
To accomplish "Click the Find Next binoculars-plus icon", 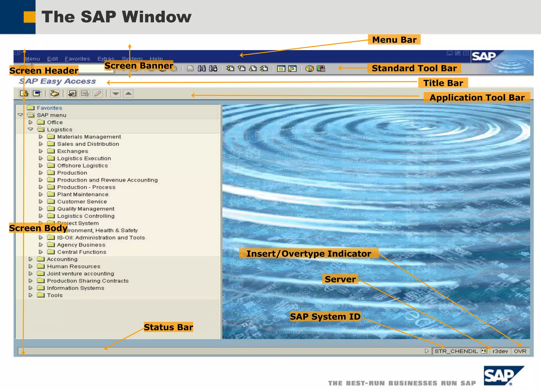I will click(213, 69).
